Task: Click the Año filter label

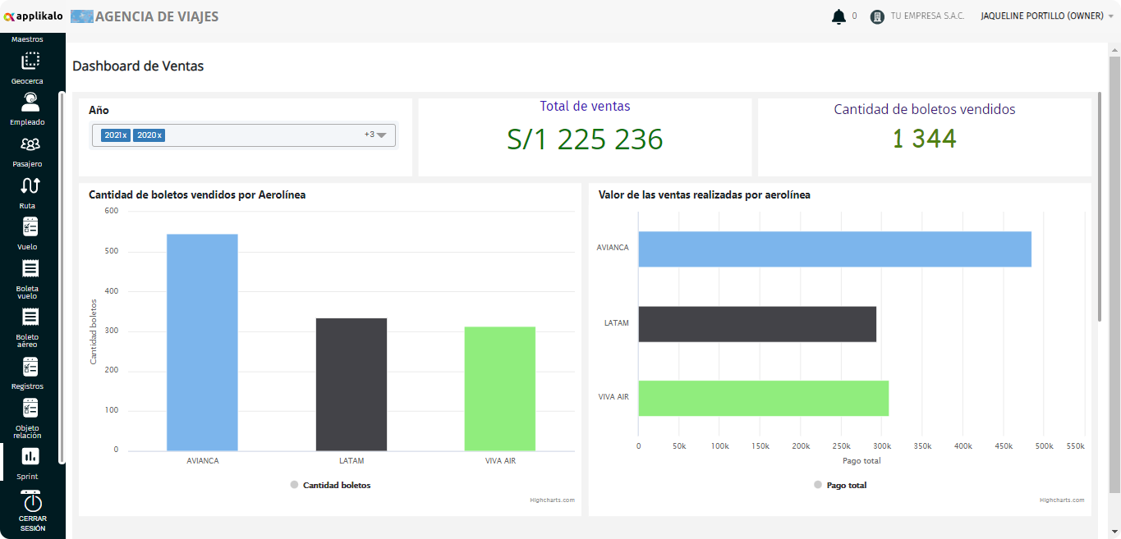Action: (99, 110)
